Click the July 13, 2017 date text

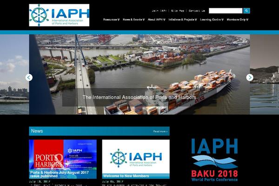pyautogui.click(x=40, y=181)
